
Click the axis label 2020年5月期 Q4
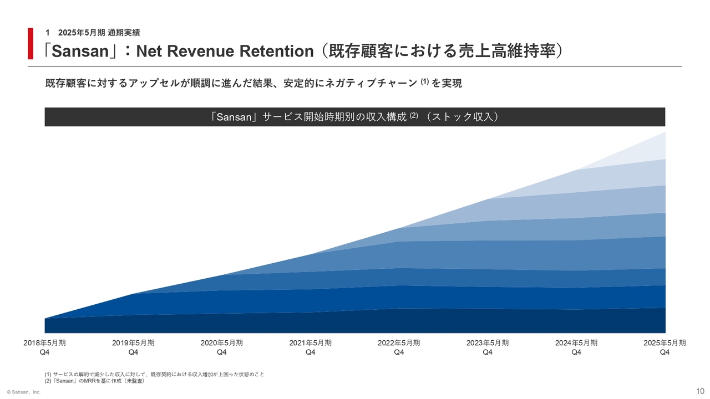tap(222, 347)
